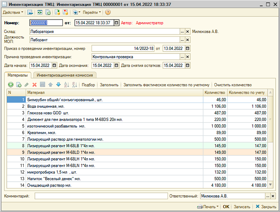
Task: Click the copy row icon in table toolbar
Action: [18, 85]
